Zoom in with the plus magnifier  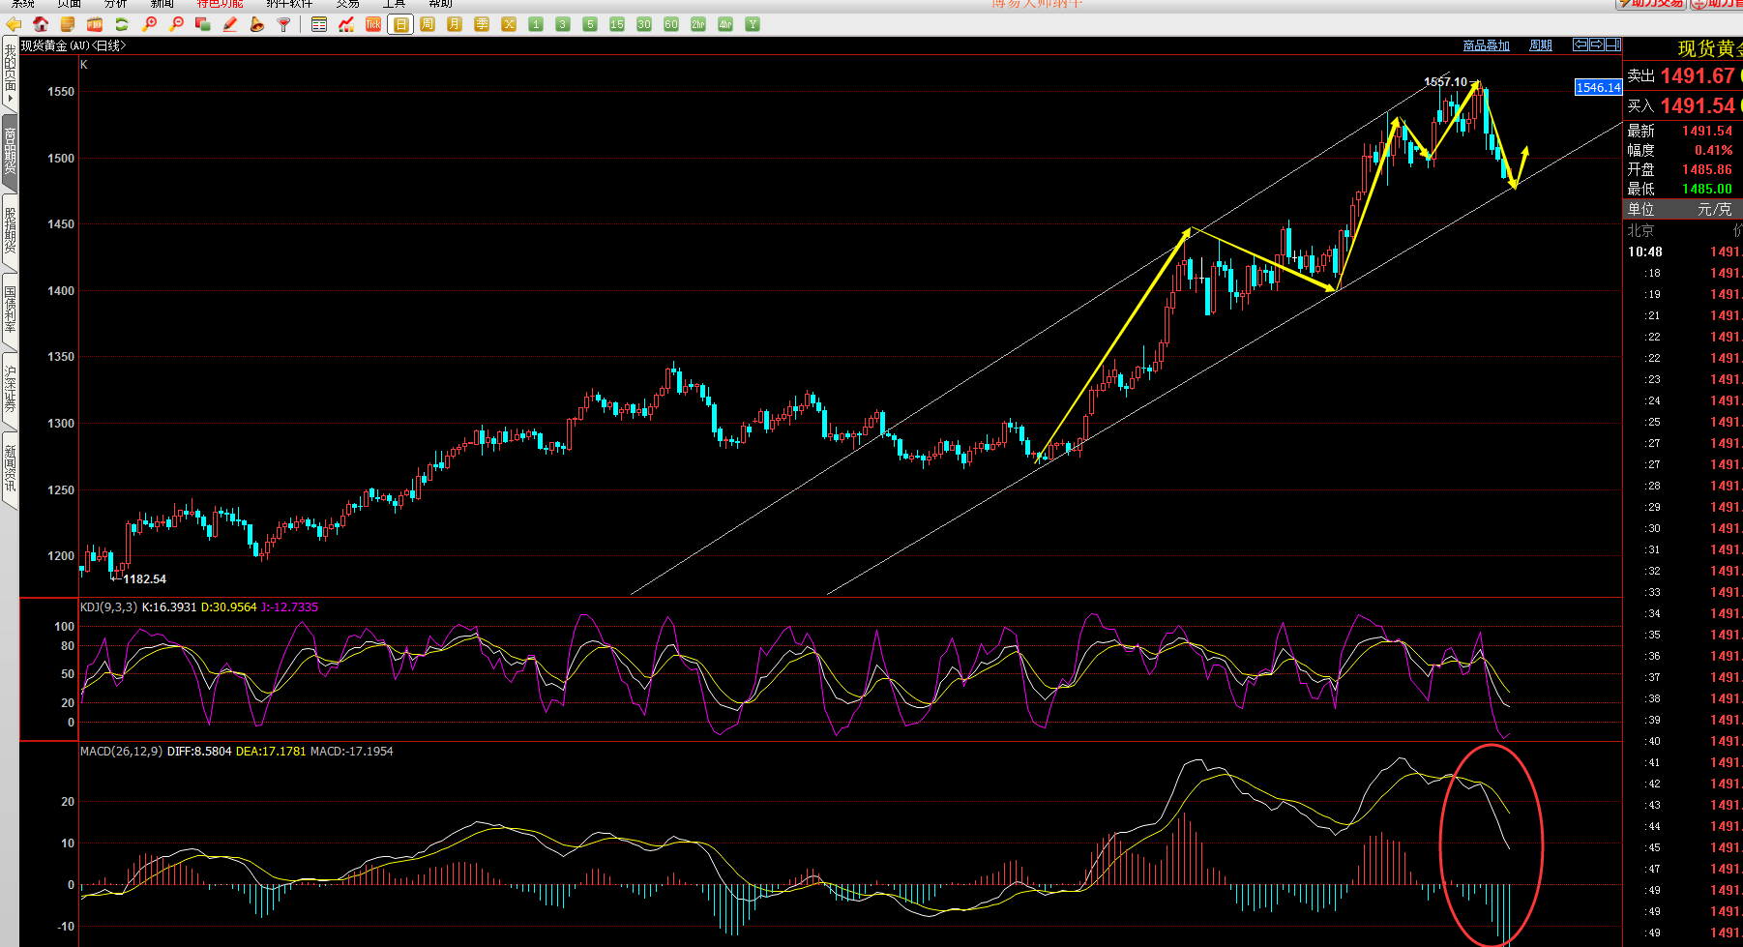(149, 24)
